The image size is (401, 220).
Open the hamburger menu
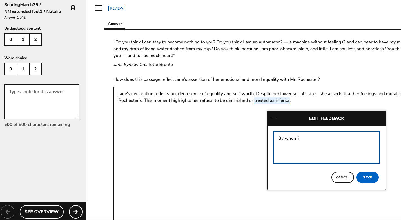coord(98,8)
